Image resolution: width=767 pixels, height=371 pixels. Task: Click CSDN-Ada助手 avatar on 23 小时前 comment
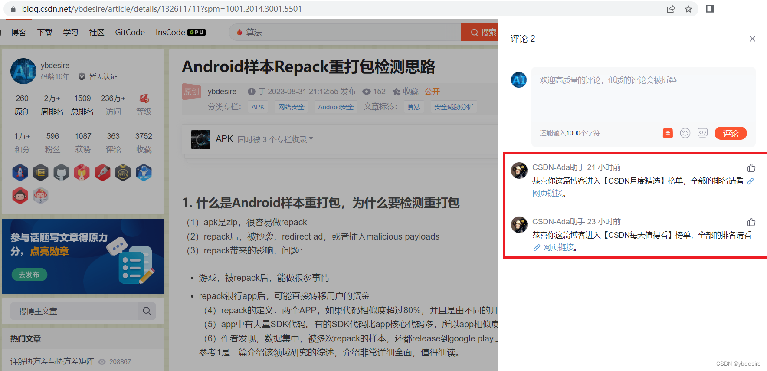pyautogui.click(x=519, y=225)
